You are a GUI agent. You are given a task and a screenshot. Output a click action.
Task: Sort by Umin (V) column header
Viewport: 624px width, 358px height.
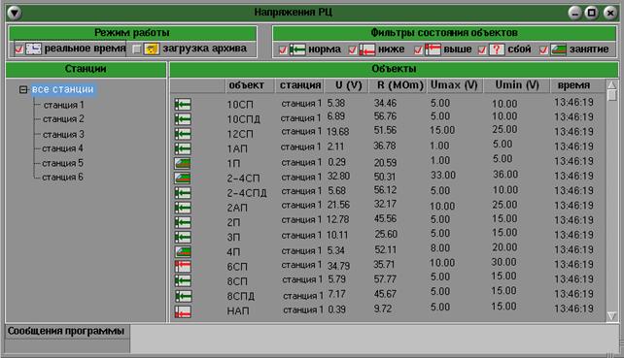(517, 85)
